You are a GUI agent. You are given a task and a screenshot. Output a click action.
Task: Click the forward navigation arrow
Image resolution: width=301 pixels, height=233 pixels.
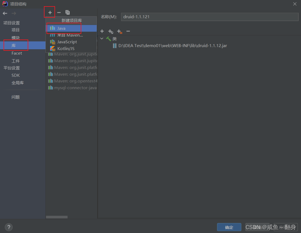pos(14,13)
